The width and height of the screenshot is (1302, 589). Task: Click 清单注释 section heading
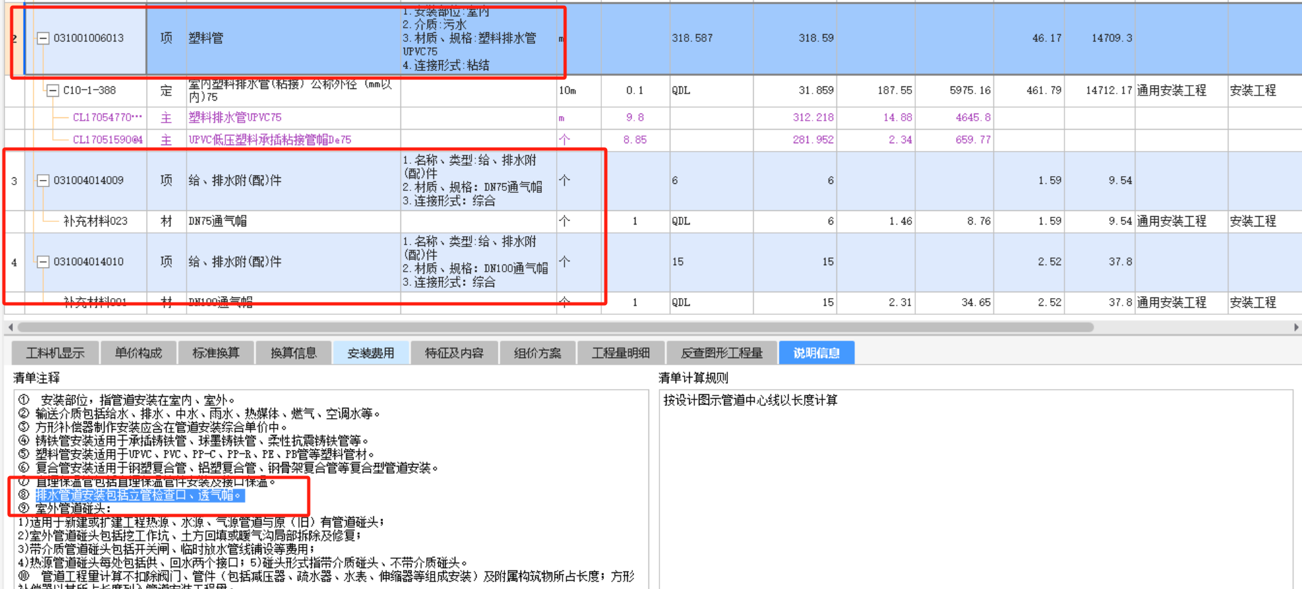(36, 378)
